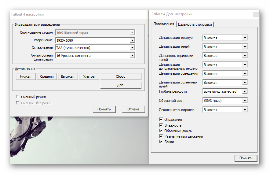Uncheck the Размытие при движении checkbox
The width and height of the screenshot is (270, 174).
coord(161,136)
